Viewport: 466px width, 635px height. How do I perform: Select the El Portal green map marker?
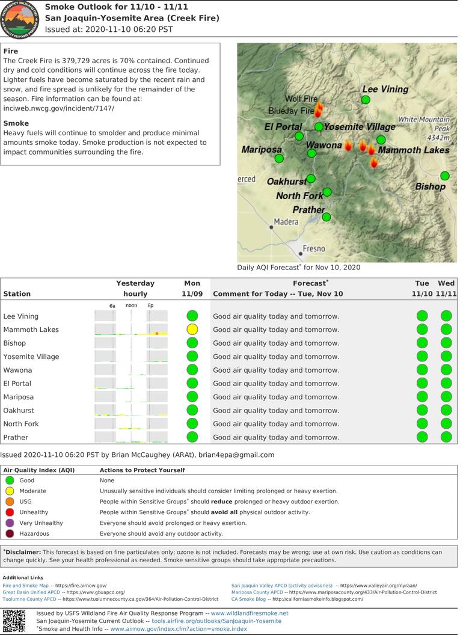299,136
